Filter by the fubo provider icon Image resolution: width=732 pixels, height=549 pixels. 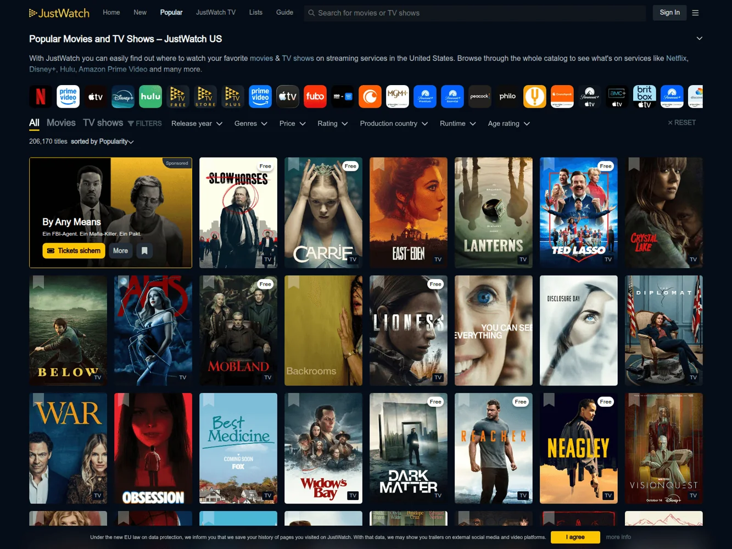(x=315, y=97)
